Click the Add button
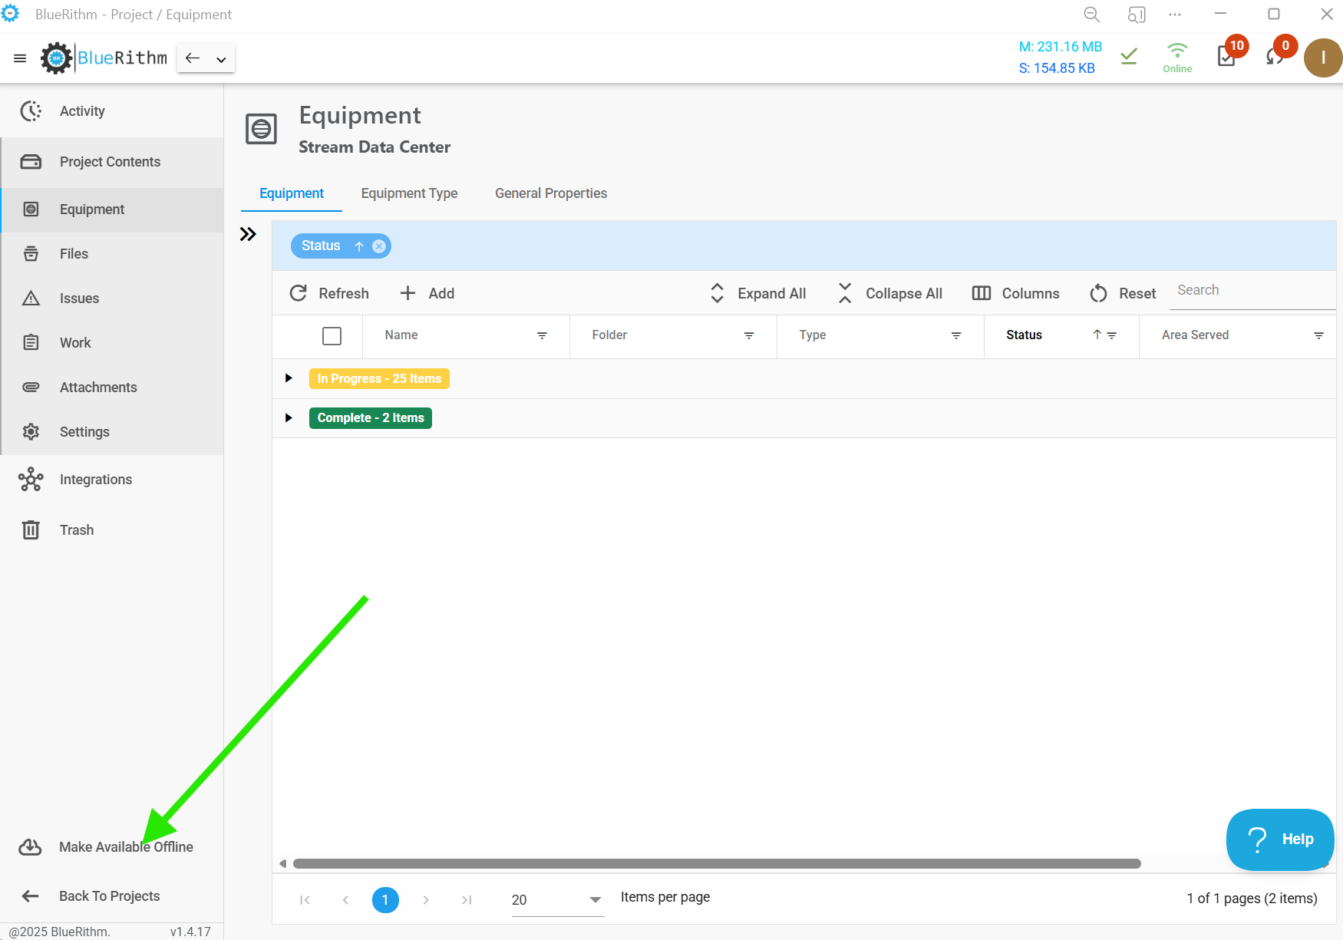 pos(427,293)
